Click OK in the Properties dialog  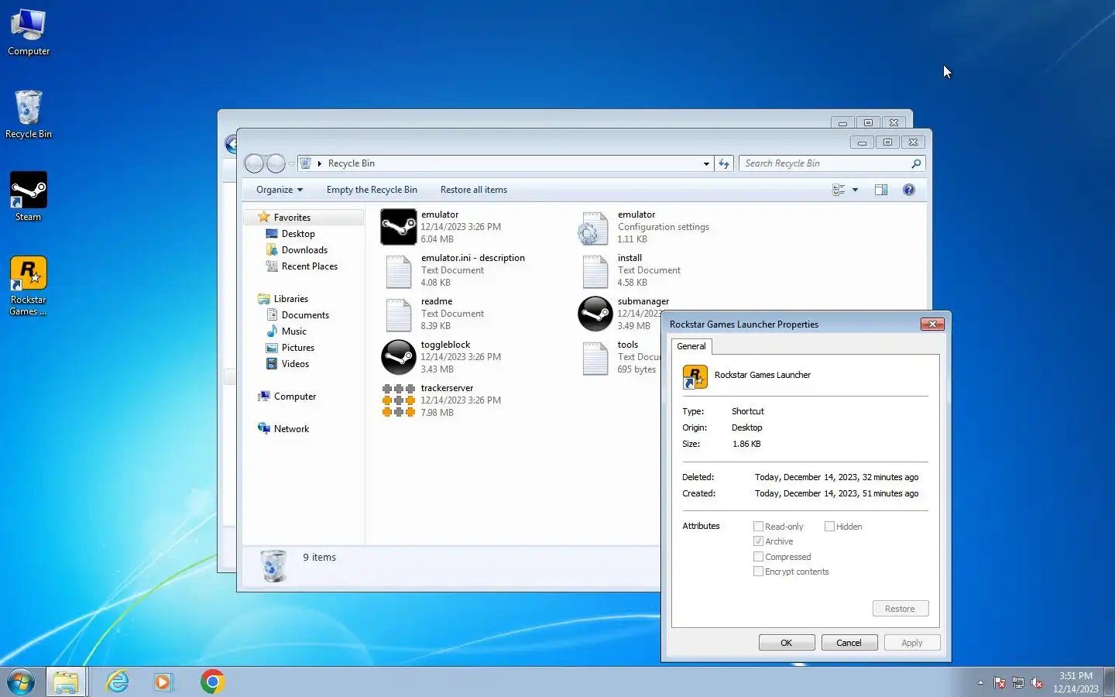[x=787, y=643]
